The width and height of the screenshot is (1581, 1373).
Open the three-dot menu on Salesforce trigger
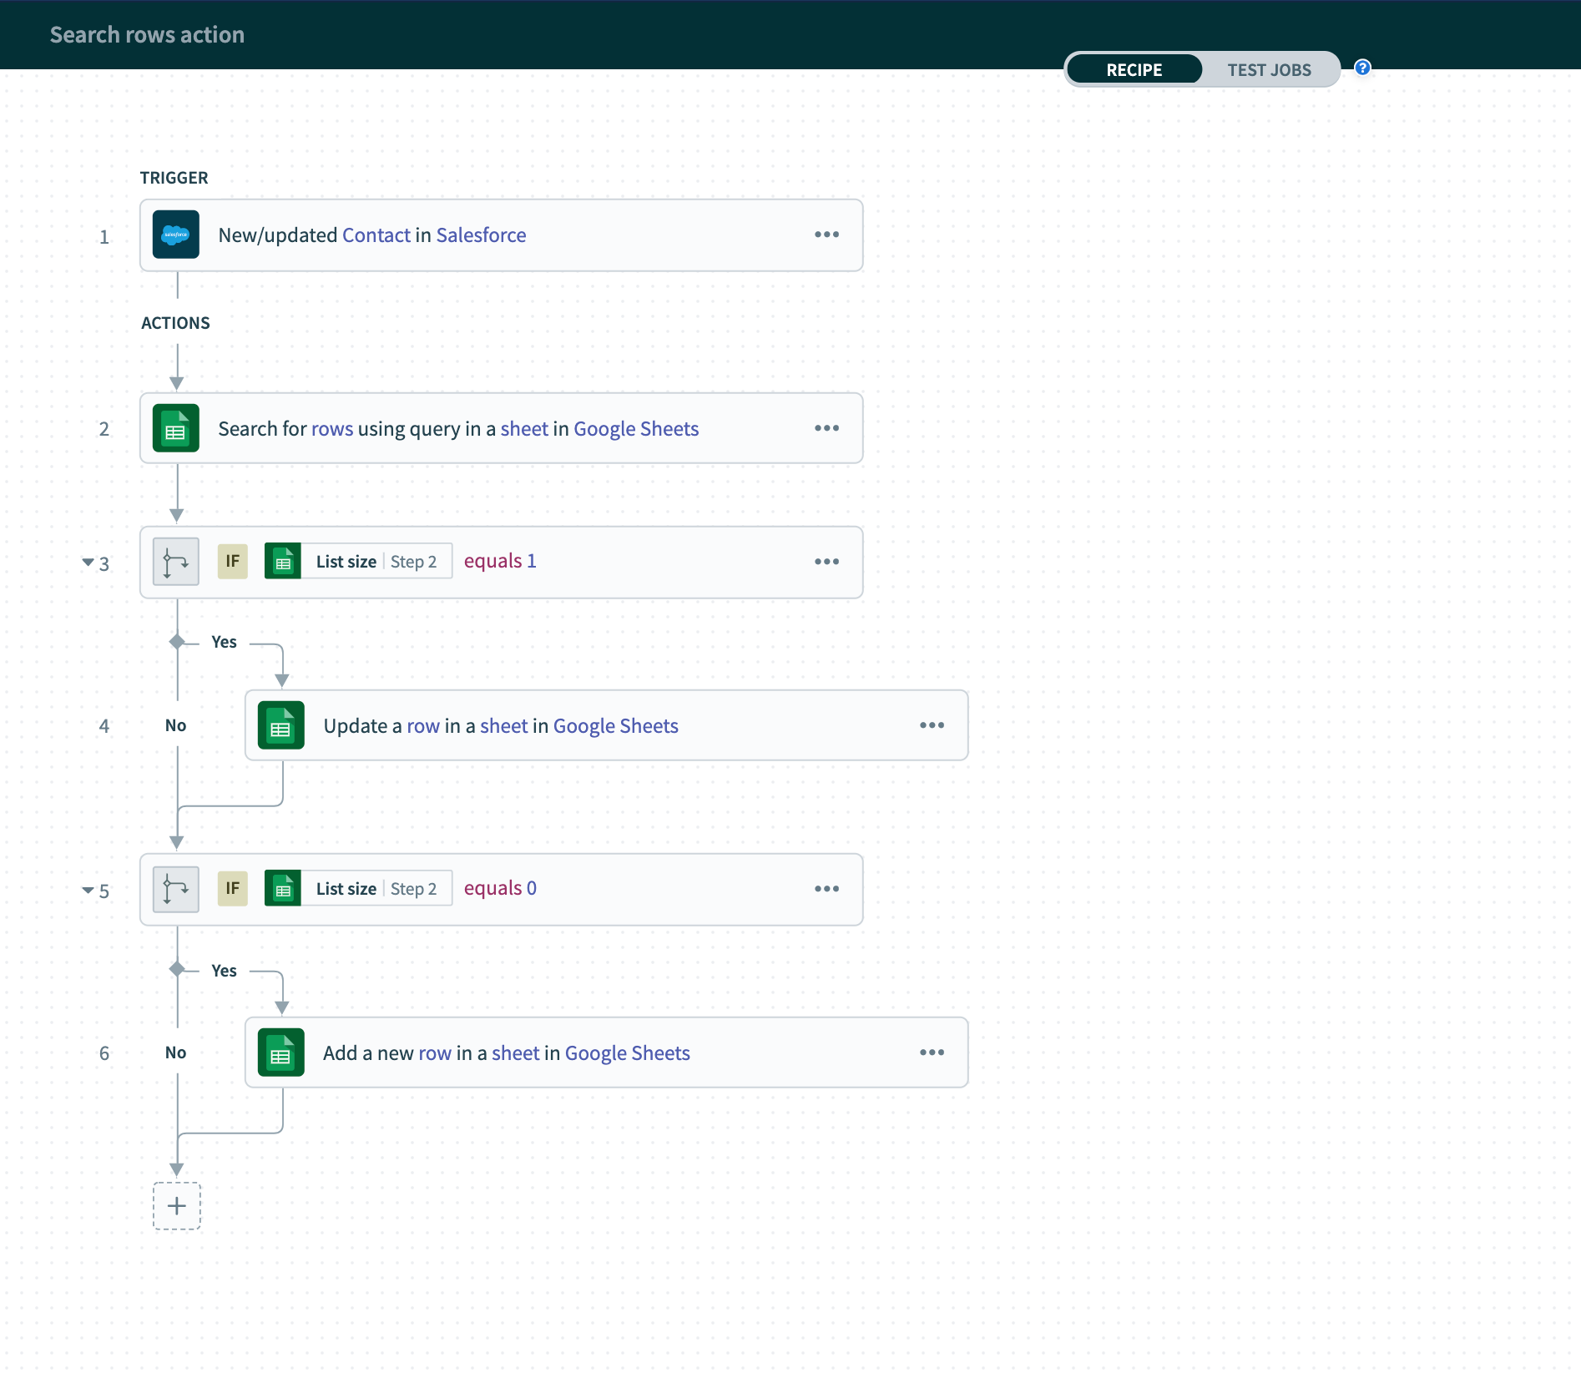pos(826,235)
